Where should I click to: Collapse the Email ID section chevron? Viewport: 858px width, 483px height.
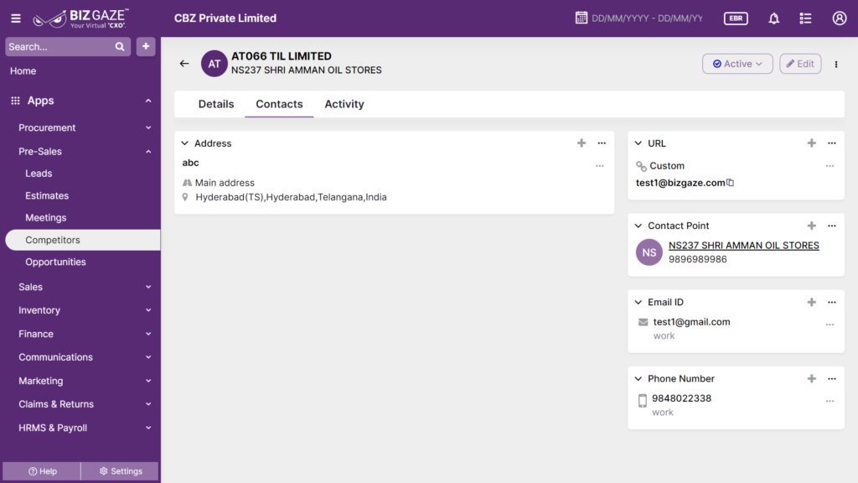click(x=638, y=302)
